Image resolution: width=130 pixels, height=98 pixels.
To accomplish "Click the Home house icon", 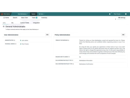I will pos(4,18).
